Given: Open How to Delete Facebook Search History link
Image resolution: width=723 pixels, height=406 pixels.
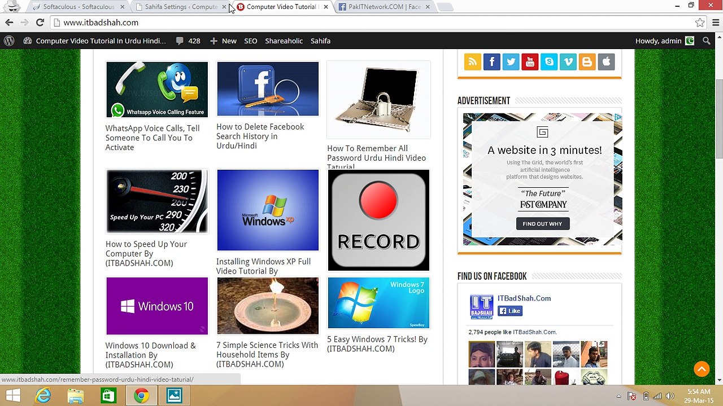Looking at the screenshot, I should (x=260, y=136).
